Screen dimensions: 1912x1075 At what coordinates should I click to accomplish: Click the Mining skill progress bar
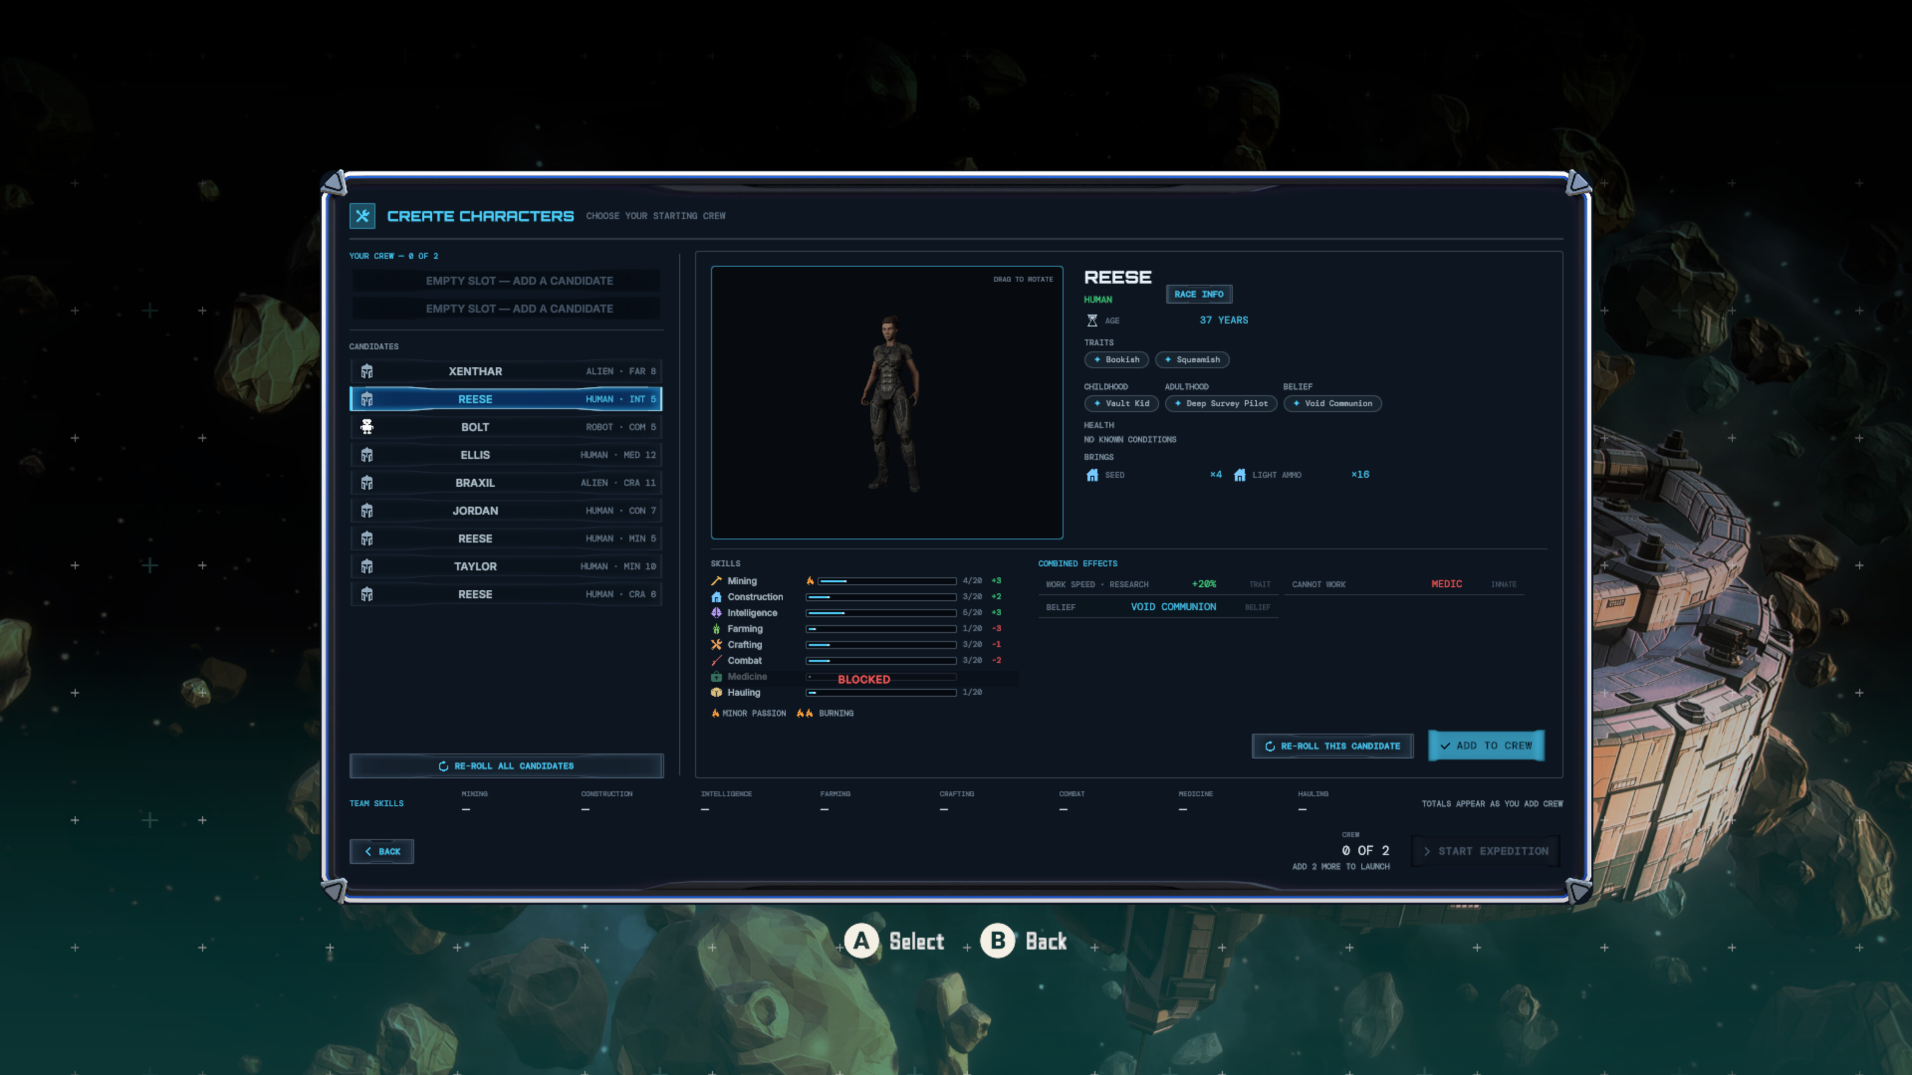pos(887,581)
